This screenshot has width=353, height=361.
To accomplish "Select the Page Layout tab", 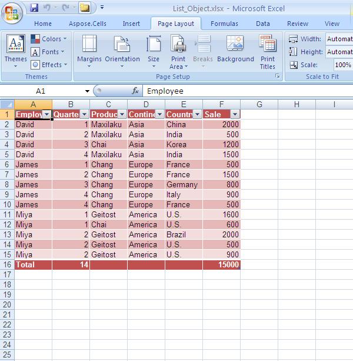I will pyautogui.click(x=176, y=24).
